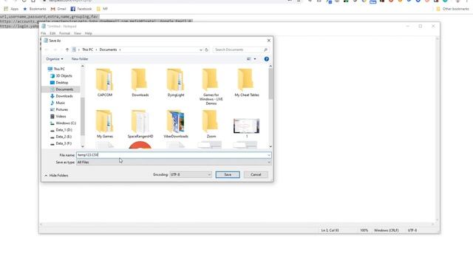Open Notepad Help menu
This screenshot has width=473, height=266.
pos(89,33)
